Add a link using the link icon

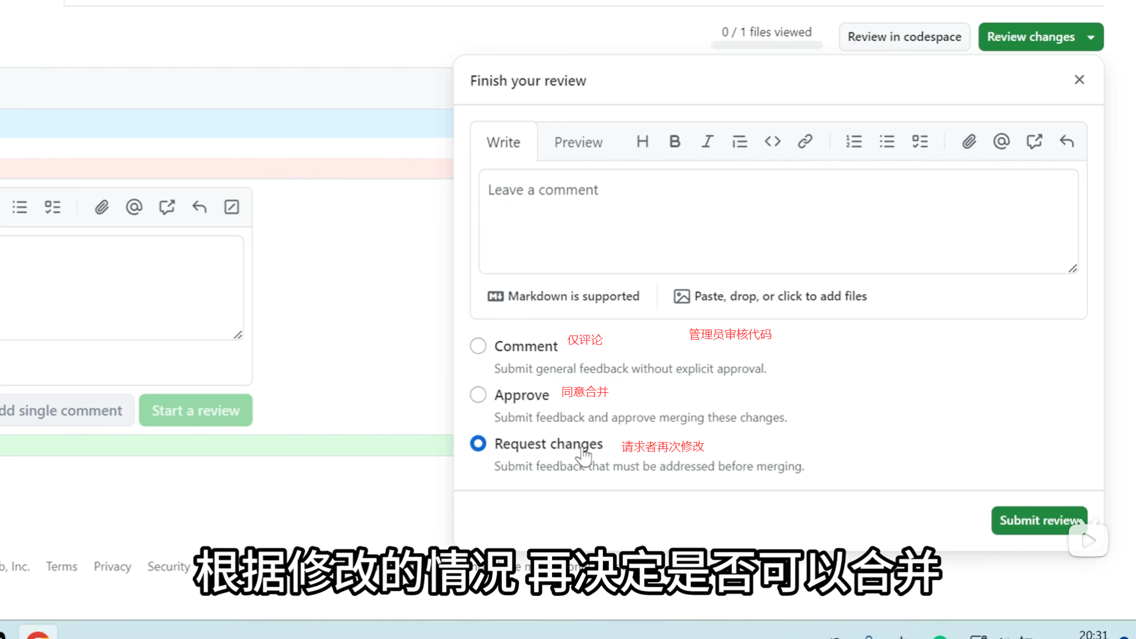point(805,141)
